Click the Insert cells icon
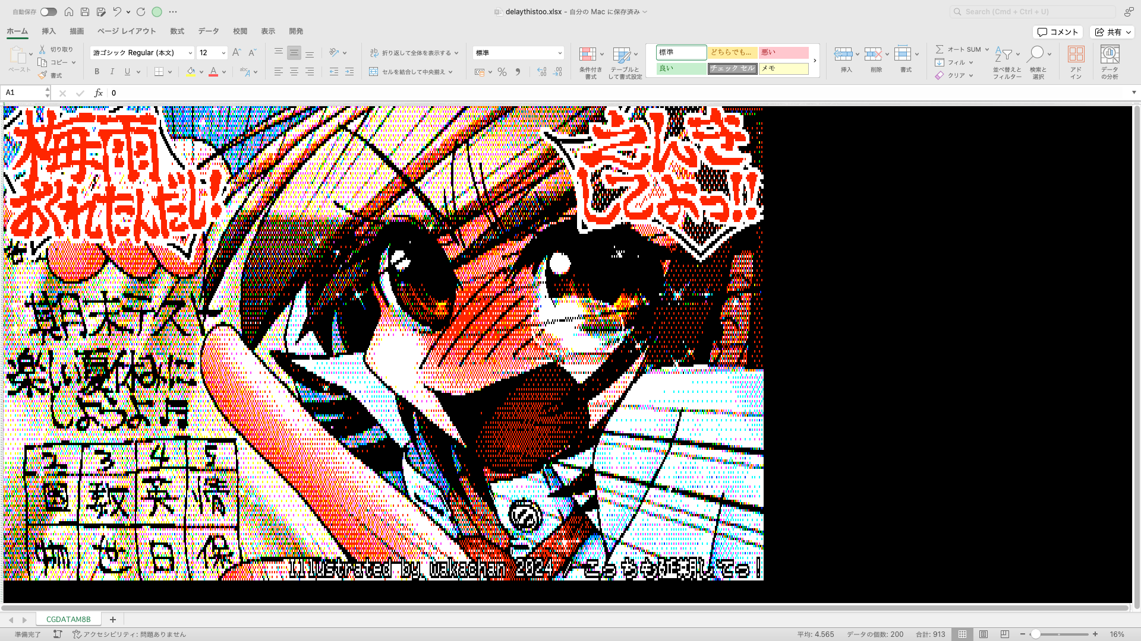 tap(843, 54)
